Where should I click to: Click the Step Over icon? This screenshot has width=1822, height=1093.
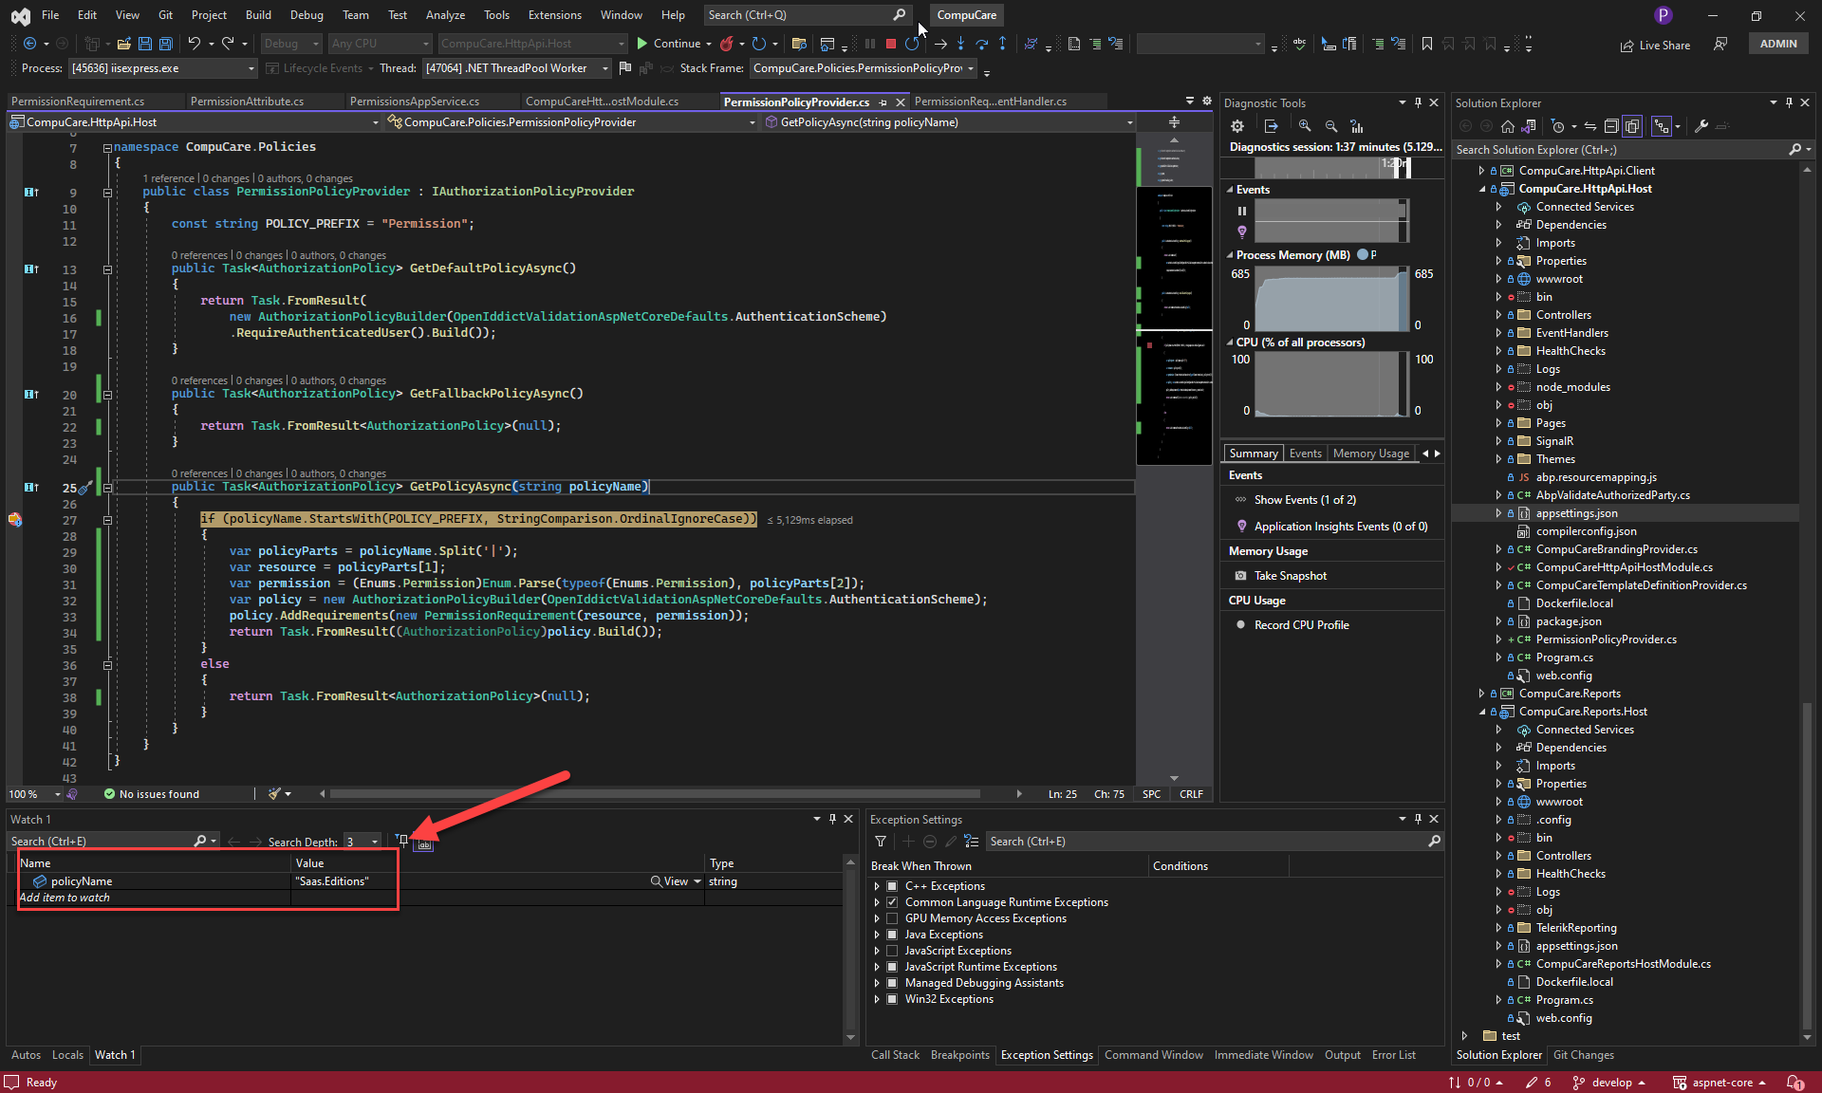tap(981, 44)
